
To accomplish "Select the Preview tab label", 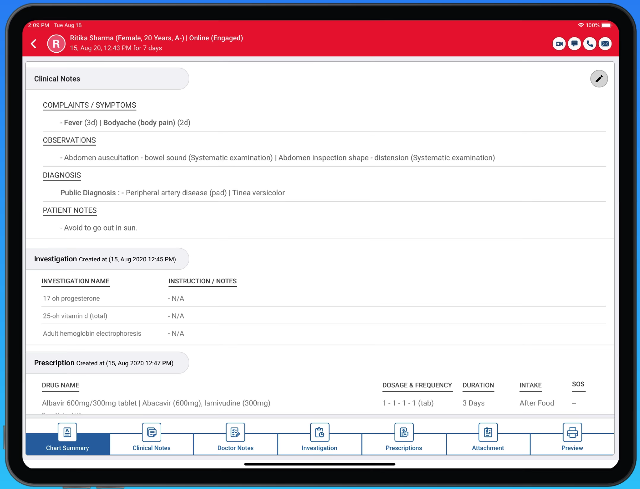I will [572, 448].
